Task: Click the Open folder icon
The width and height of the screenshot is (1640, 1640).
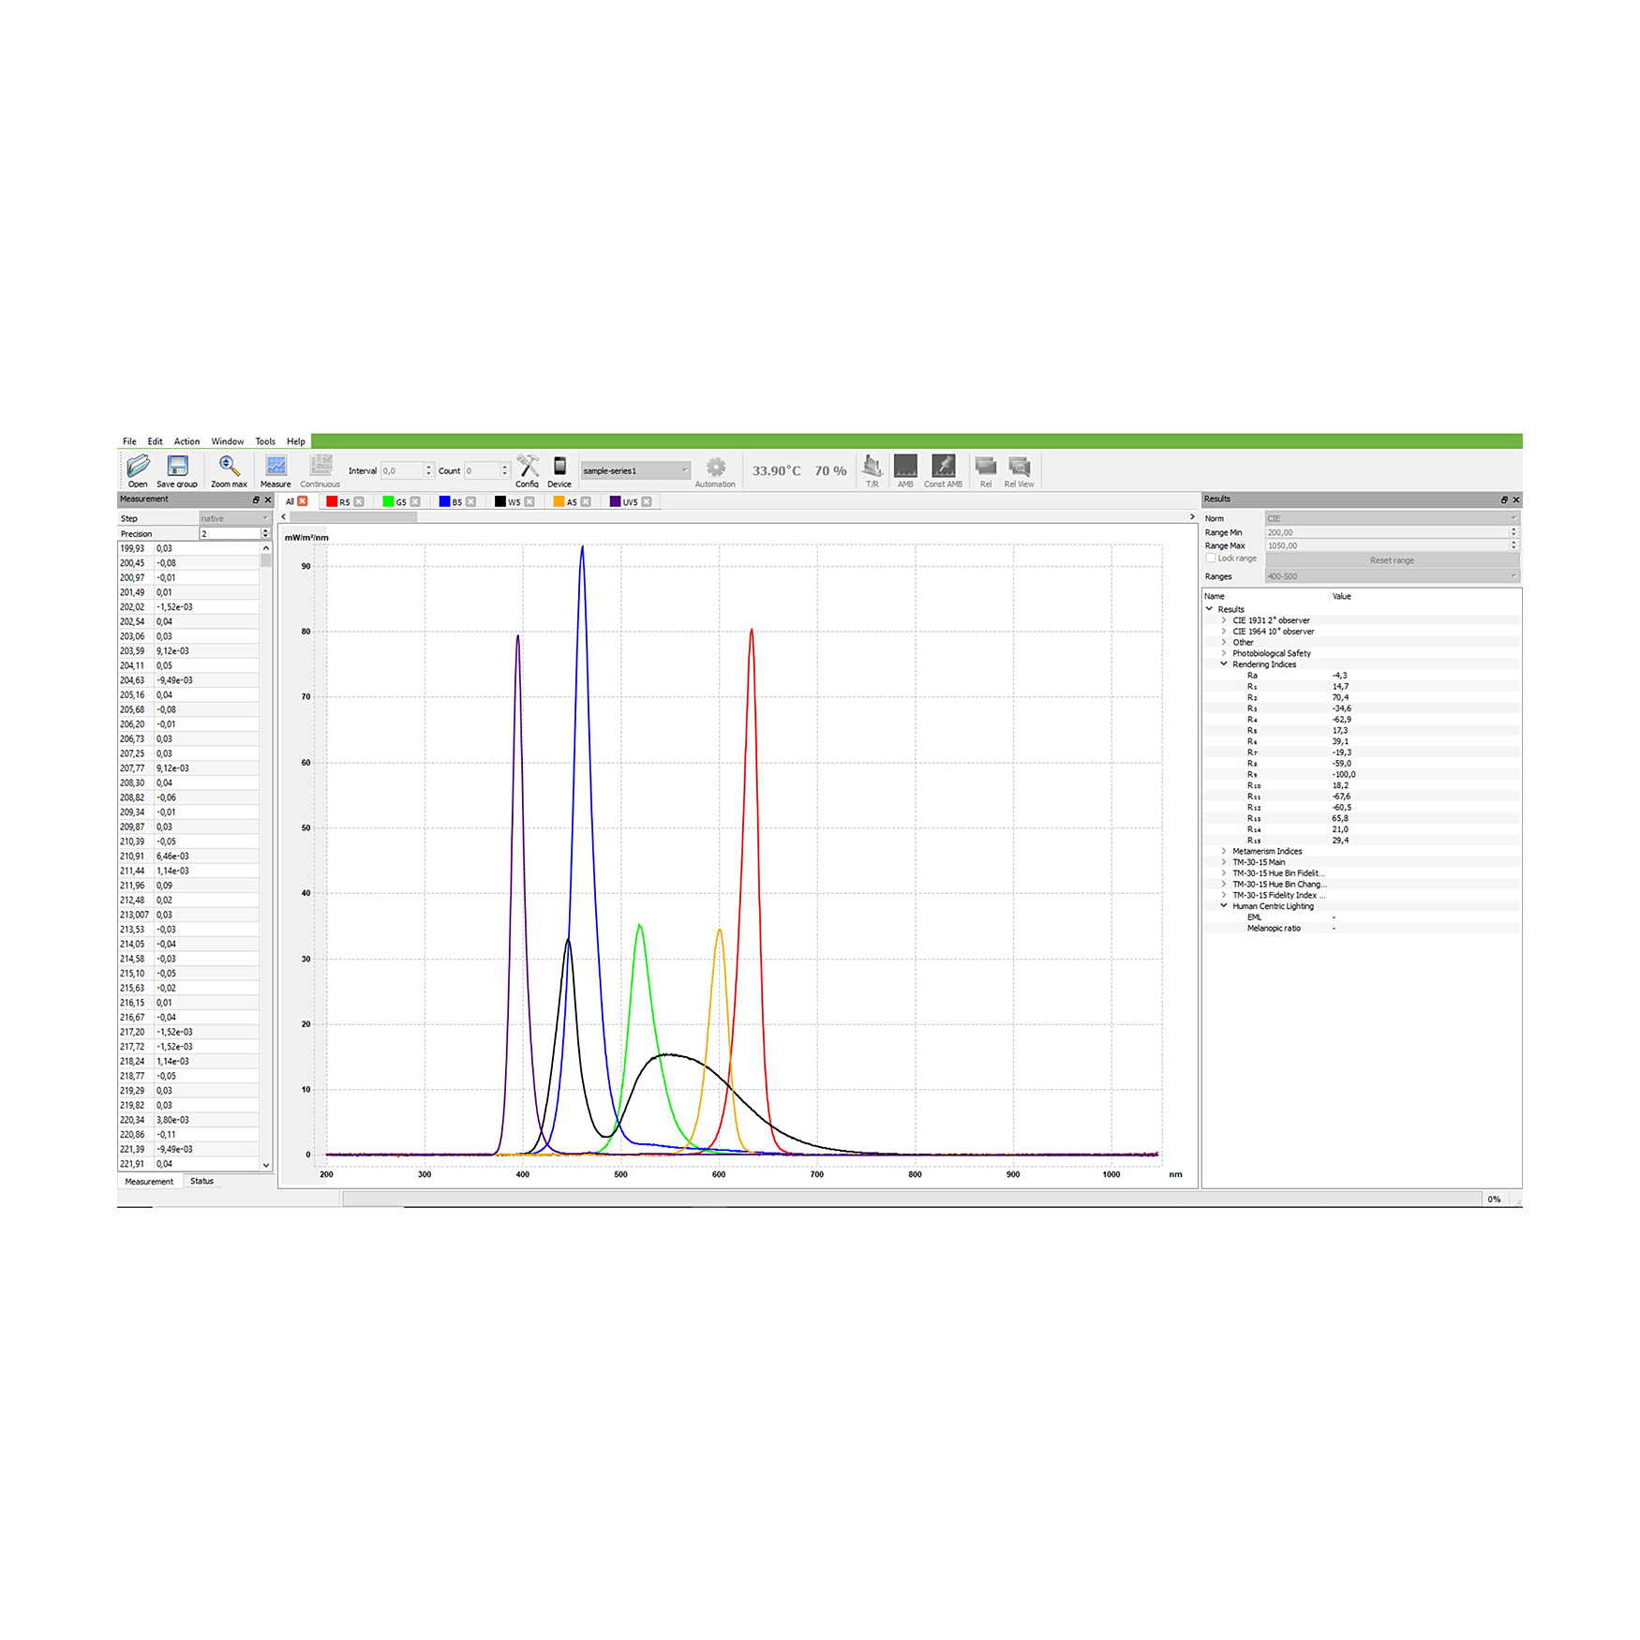Action: pyautogui.click(x=138, y=466)
